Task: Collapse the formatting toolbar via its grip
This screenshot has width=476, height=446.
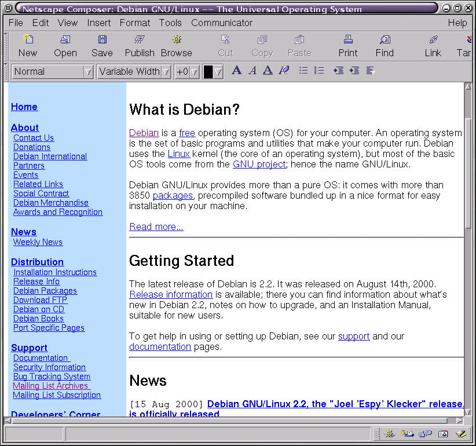Action: click(6, 72)
